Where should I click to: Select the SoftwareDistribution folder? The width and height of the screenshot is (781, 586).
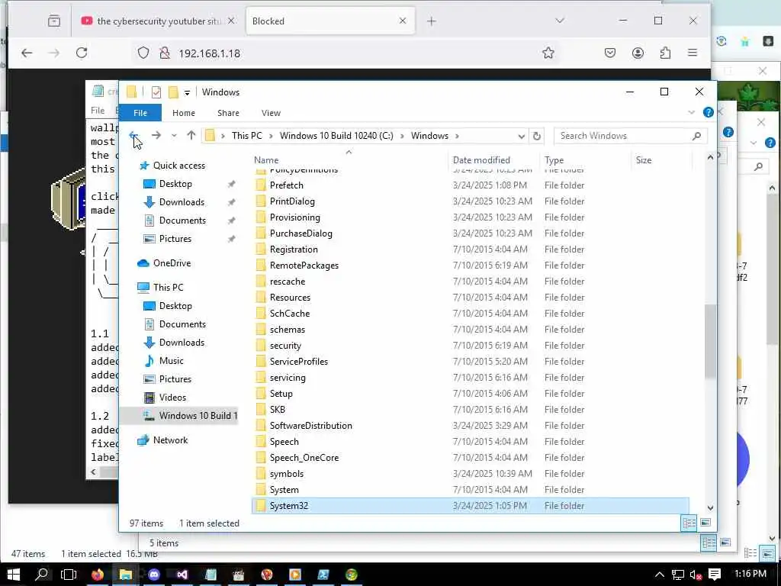[x=311, y=426]
